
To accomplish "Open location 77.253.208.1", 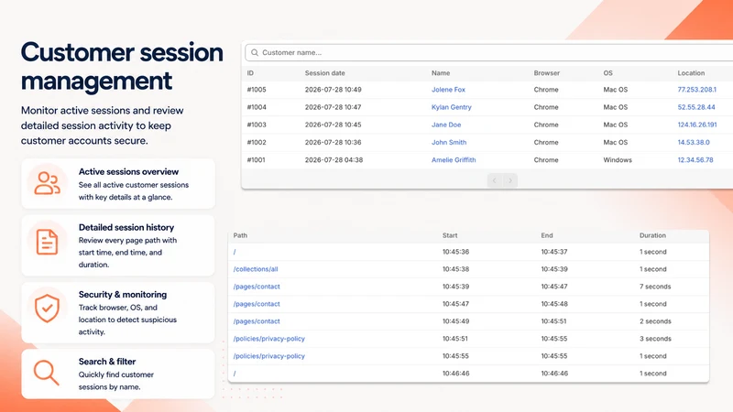I will 696,90.
